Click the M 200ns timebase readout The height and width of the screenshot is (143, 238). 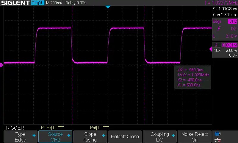tap(54, 3)
